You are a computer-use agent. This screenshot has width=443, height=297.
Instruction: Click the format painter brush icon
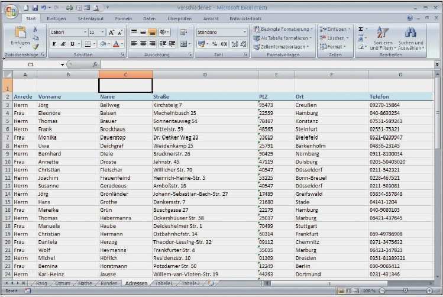pos(35,47)
